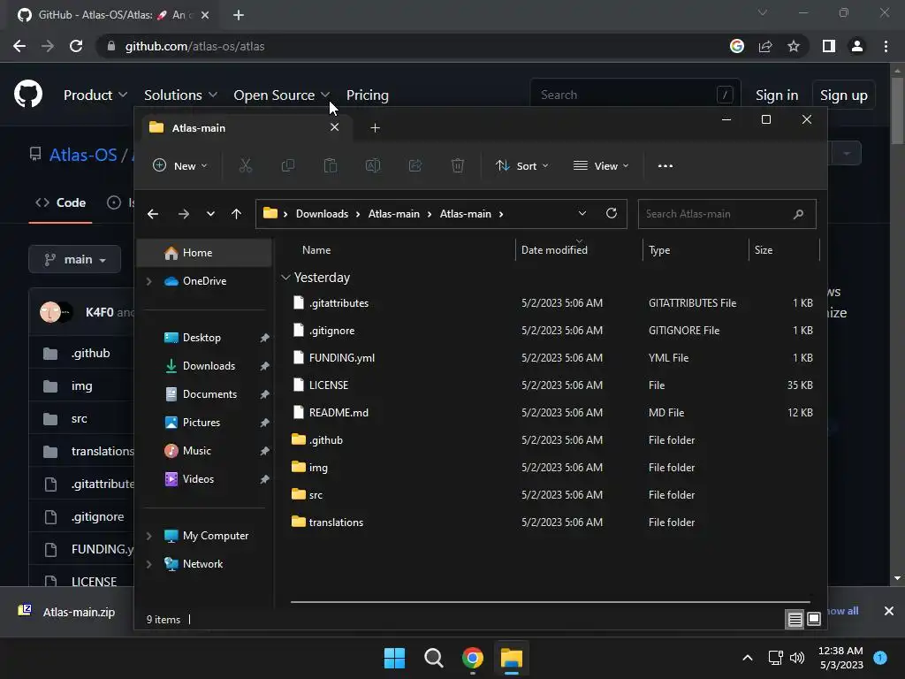Select Home in navigation pane

coord(205,253)
